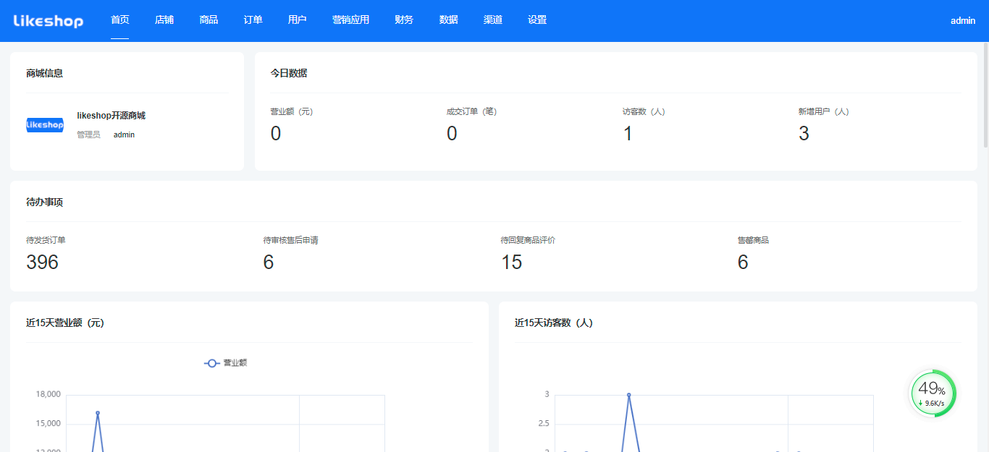
Task: Click the 49% network speed floating widget
Action: [x=933, y=393]
